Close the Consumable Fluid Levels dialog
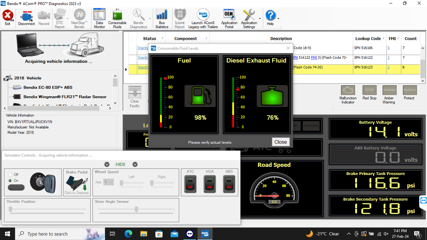The width and height of the screenshot is (427, 240). 280,142
